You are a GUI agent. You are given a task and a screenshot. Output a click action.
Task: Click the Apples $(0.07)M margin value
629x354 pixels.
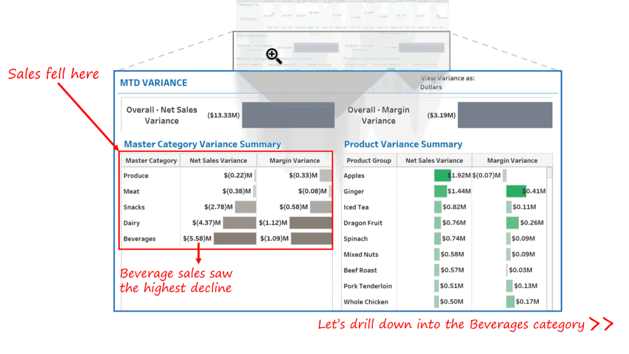tap(486, 175)
